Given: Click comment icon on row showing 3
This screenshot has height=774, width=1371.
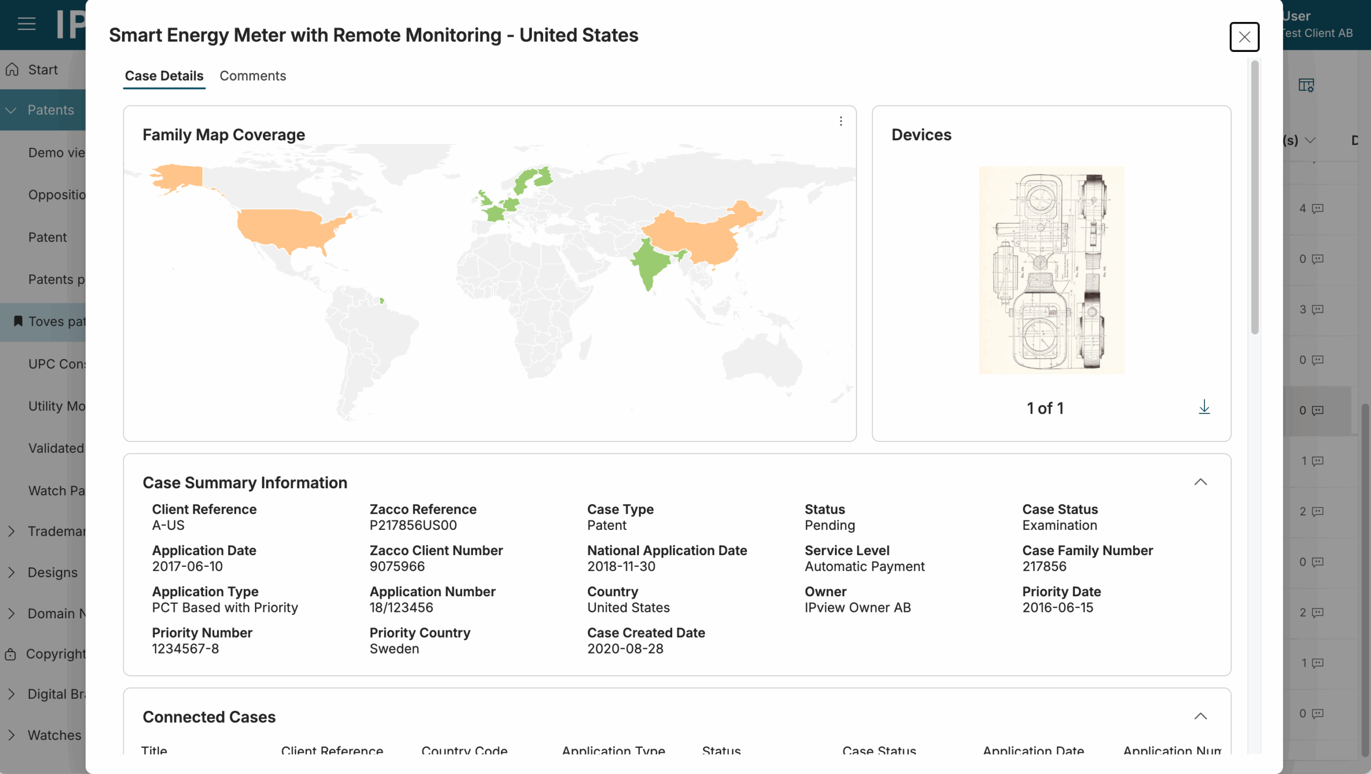Looking at the screenshot, I should point(1317,309).
